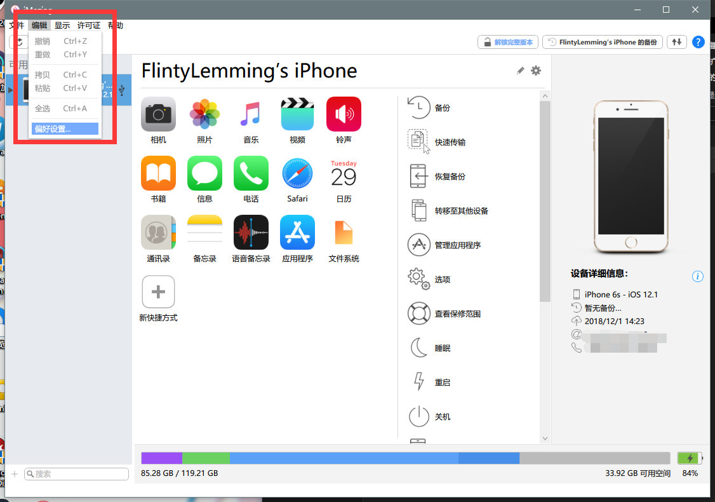Open the gear settings dropdown near device name
The width and height of the screenshot is (715, 502).
[x=536, y=71]
